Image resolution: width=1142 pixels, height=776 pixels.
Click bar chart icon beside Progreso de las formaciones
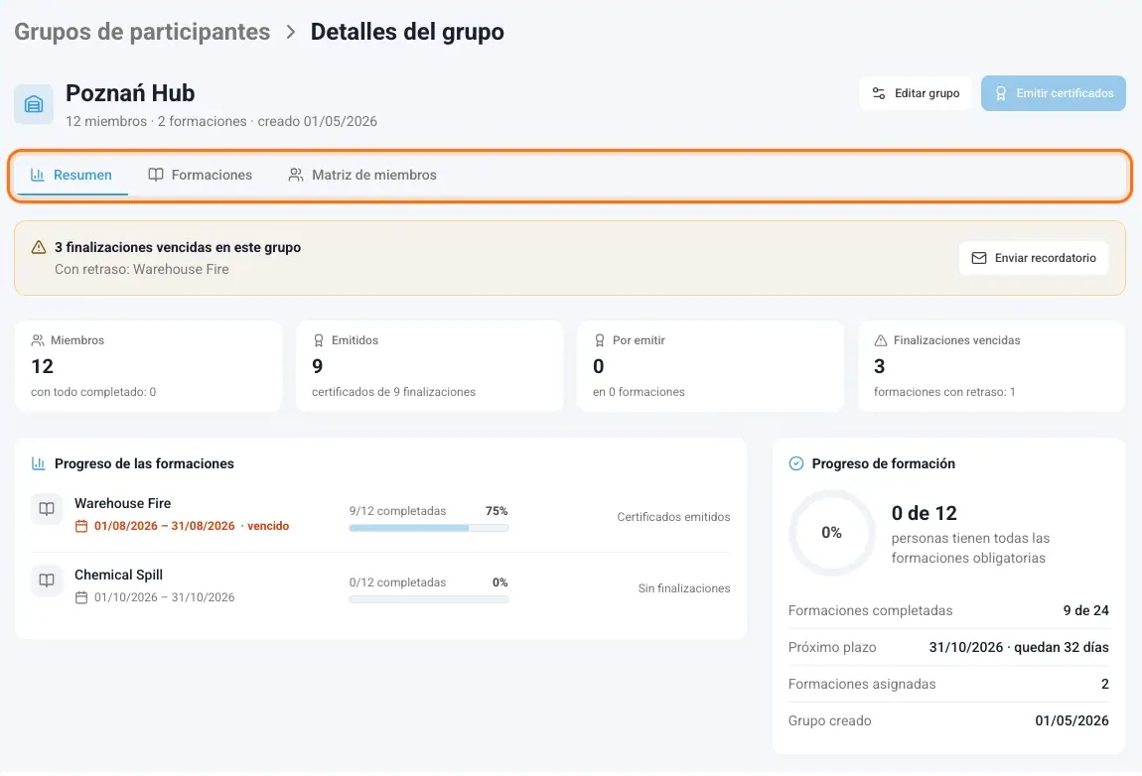point(39,463)
